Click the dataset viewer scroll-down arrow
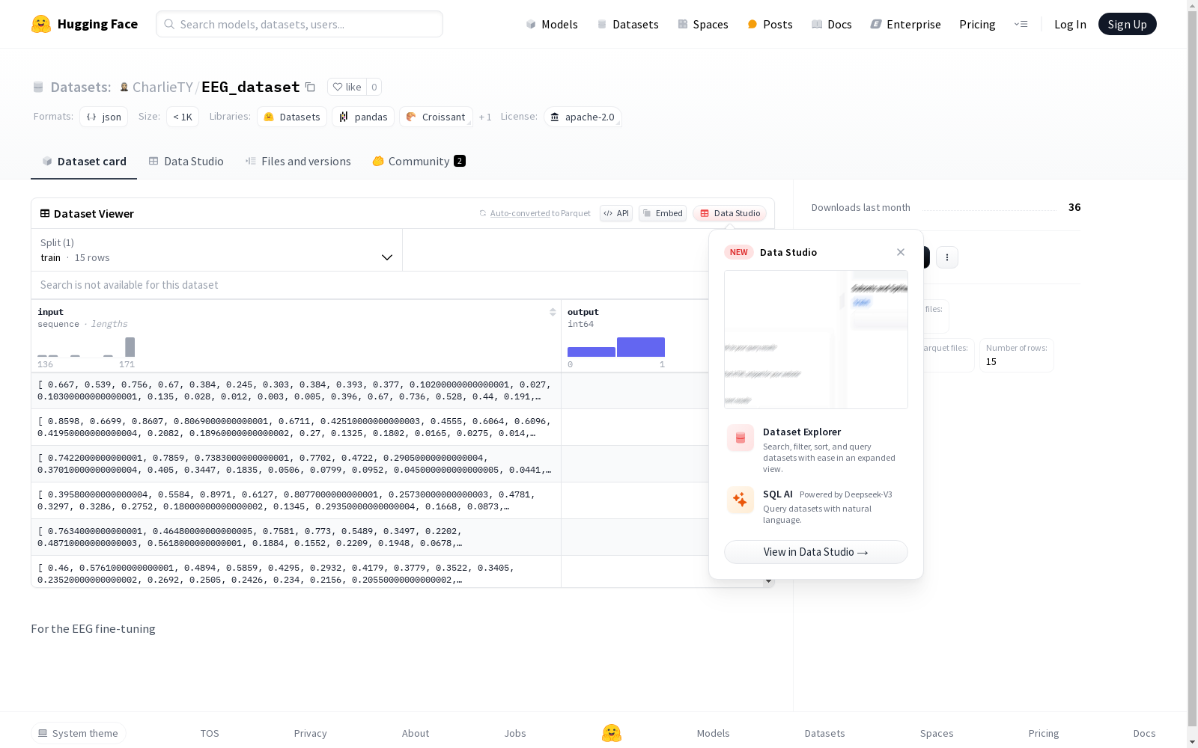Screen dimensions: 1198x748 pyautogui.click(x=768, y=581)
